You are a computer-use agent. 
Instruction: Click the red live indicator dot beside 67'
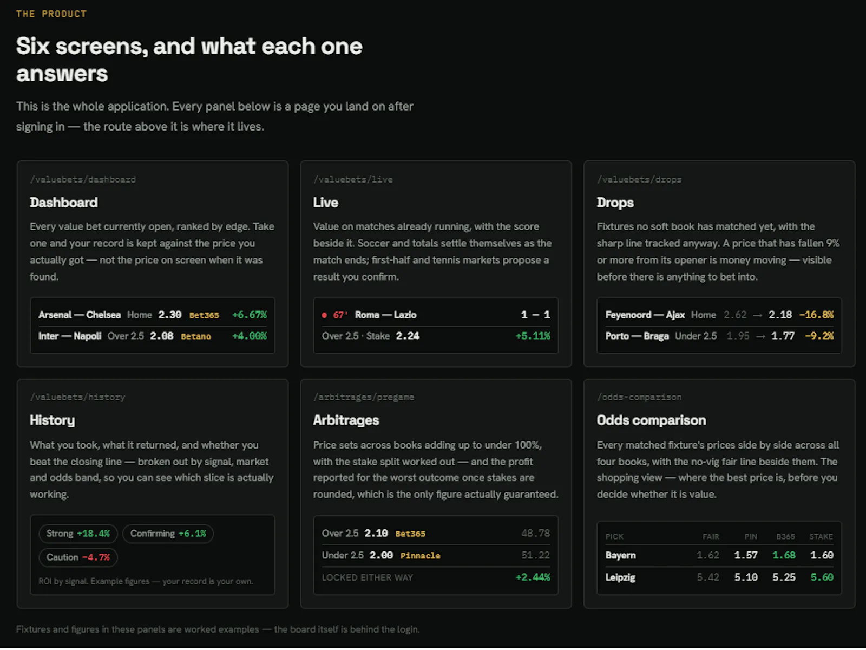point(324,315)
